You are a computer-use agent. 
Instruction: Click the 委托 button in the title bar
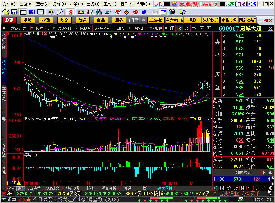point(159,4)
